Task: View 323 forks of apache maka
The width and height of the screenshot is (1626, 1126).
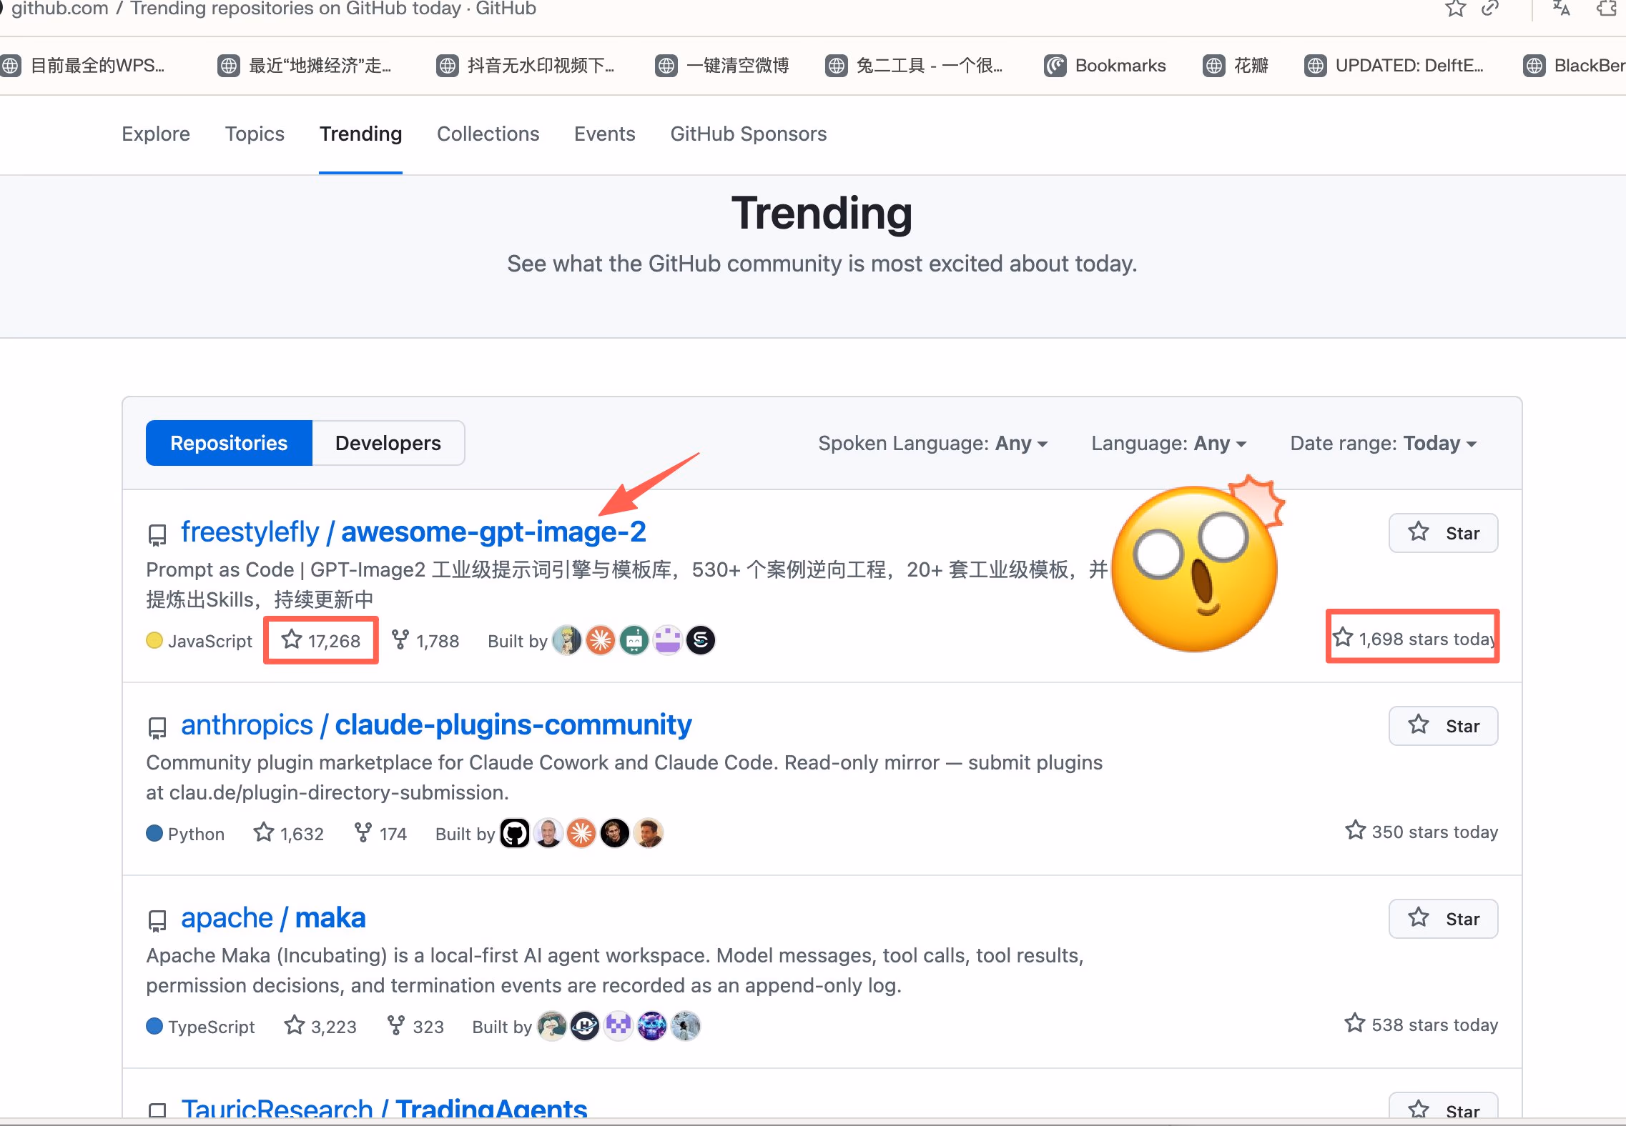Action: [x=415, y=1026]
